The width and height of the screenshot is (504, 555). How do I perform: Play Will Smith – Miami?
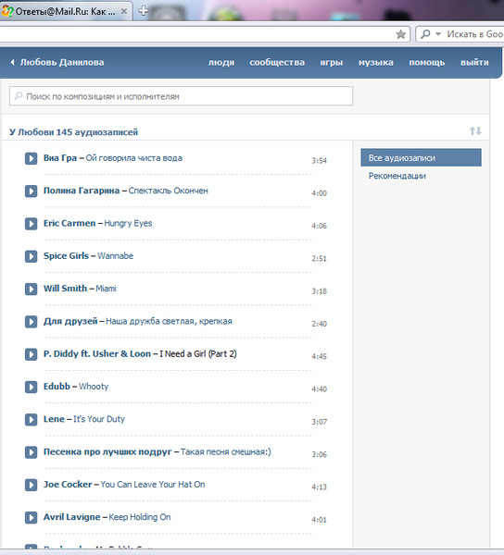tap(31, 289)
